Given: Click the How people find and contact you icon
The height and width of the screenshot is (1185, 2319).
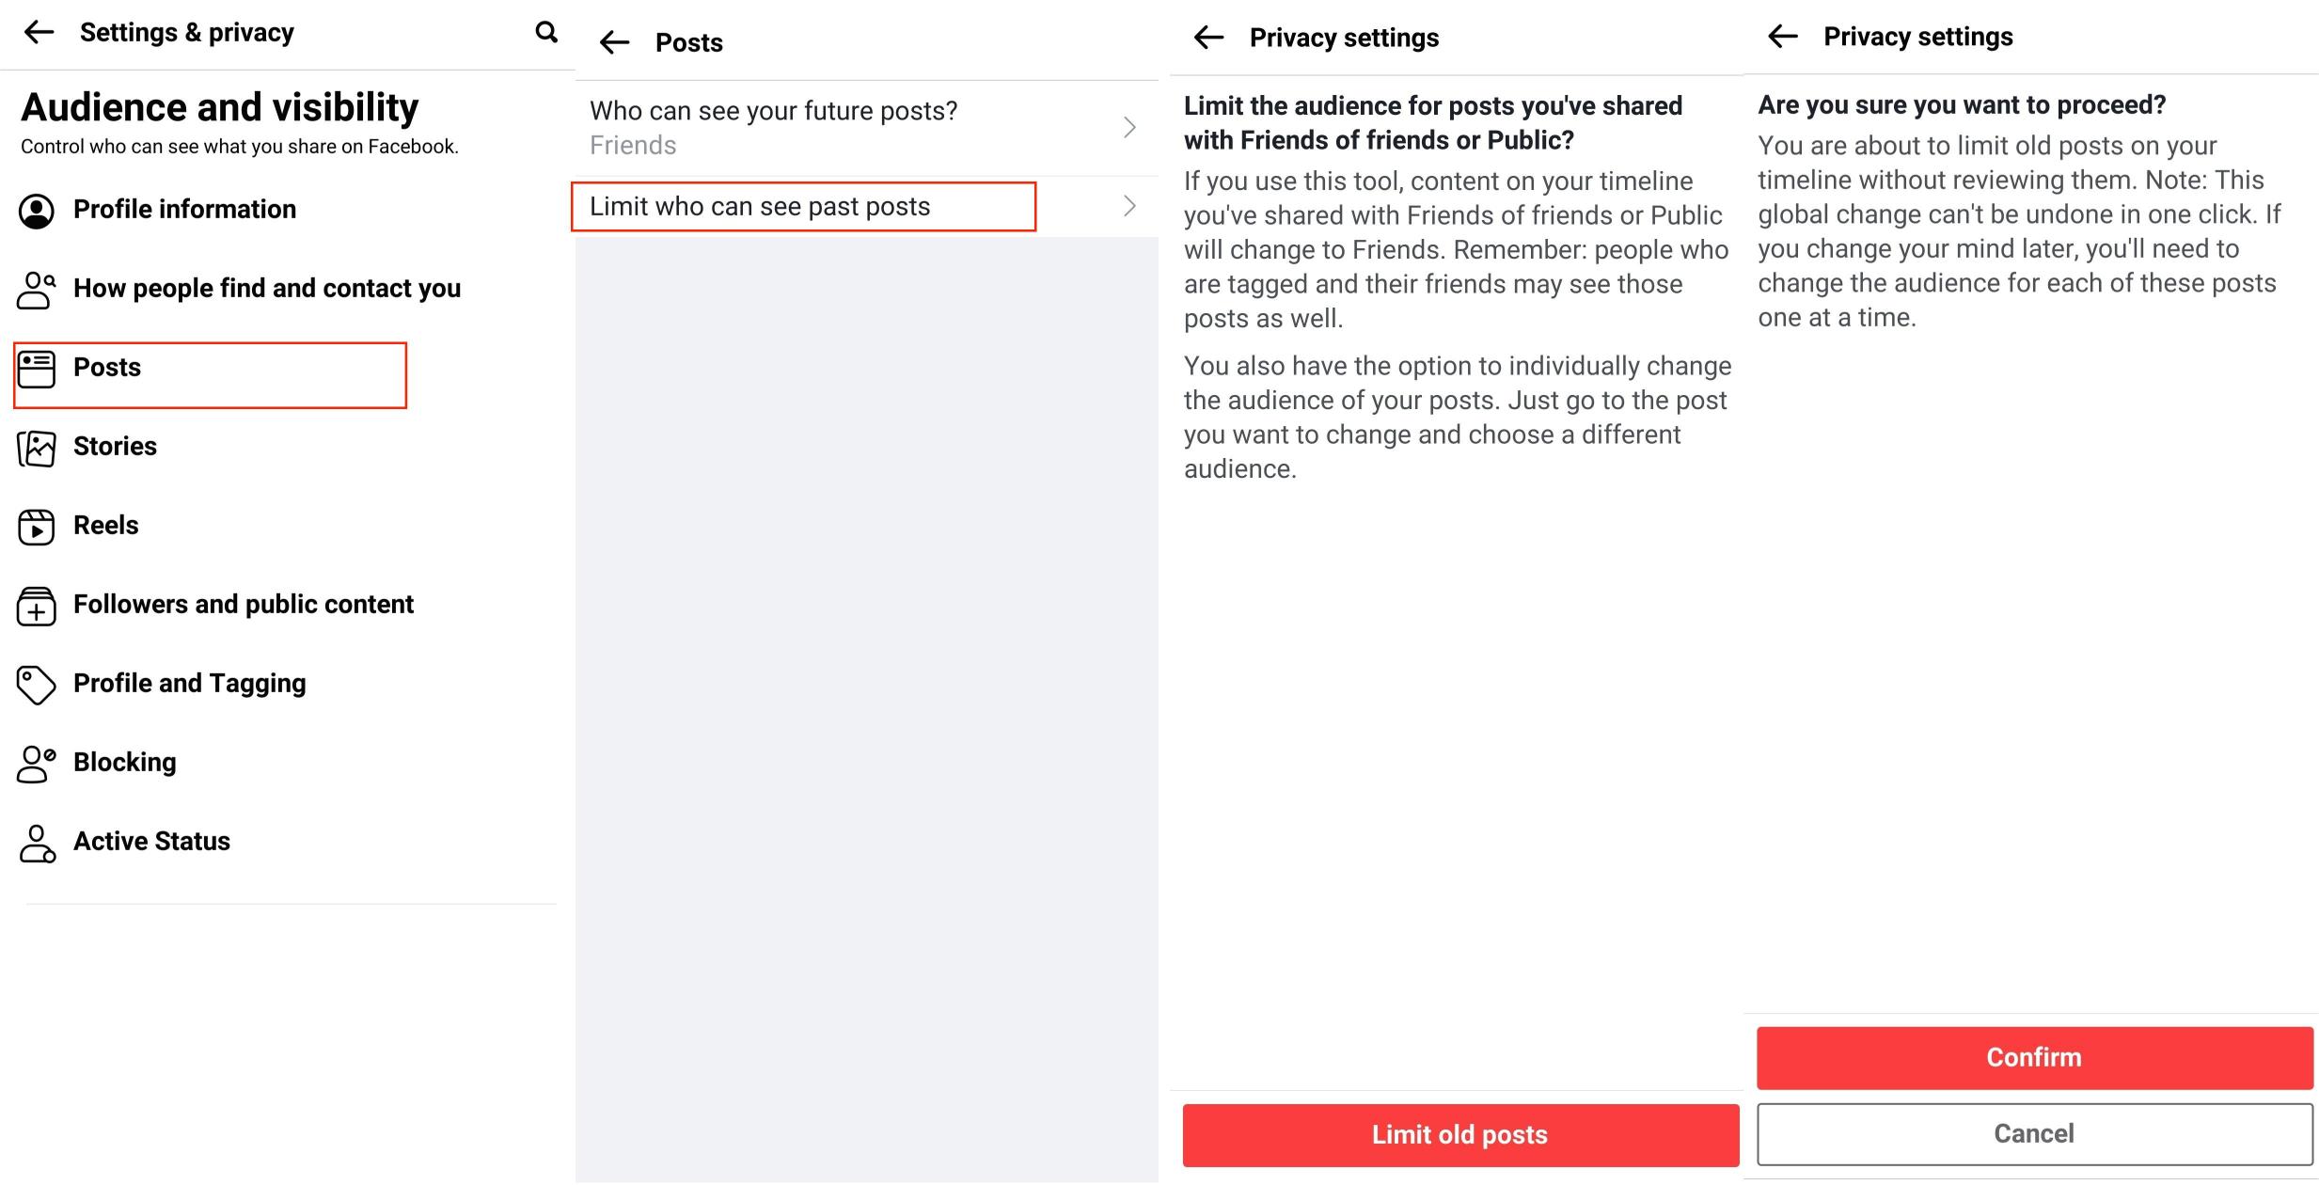Looking at the screenshot, I should tap(38, 286).
